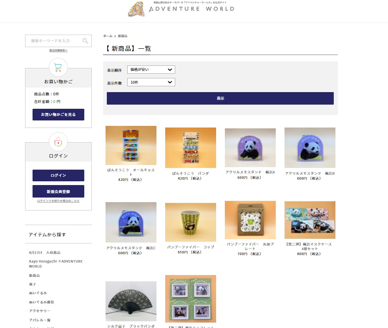
Task: Select ぬいぐるみ category
Action: tap(38, 293)
